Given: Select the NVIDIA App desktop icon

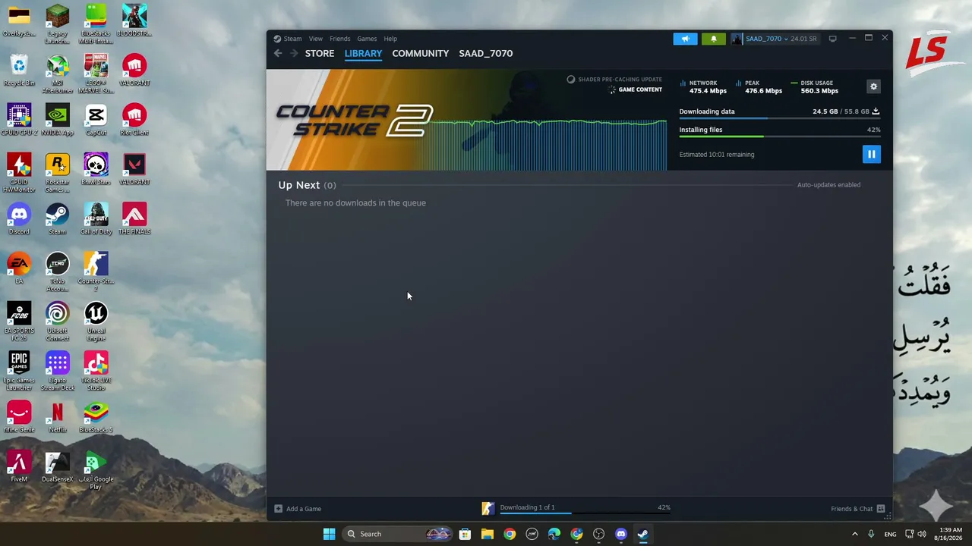Looking at the screenshot, I should click(58, 121).
